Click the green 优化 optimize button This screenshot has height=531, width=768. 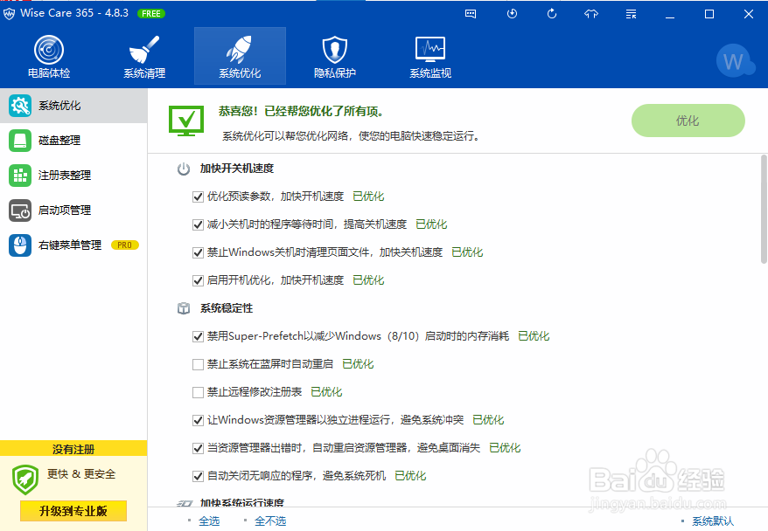[x=688, y=121]
